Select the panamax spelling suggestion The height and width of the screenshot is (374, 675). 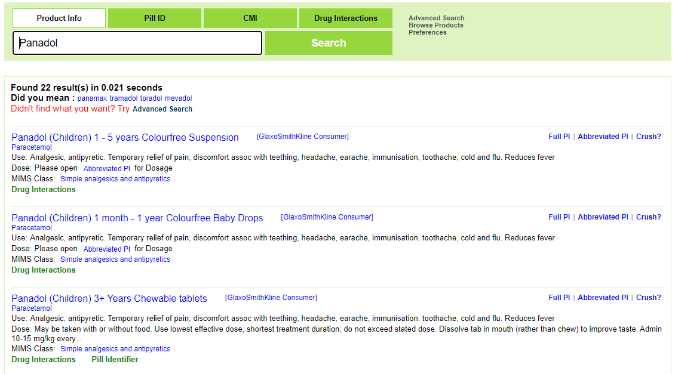[x=91, y=98]
